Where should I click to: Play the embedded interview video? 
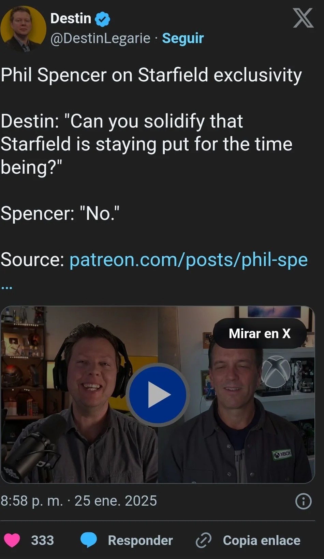(158, 395)
